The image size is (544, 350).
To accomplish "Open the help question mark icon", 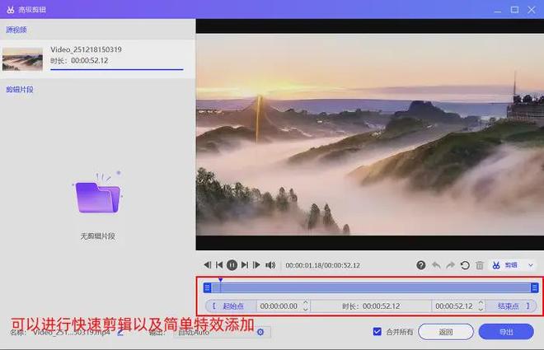I will 421,265.
